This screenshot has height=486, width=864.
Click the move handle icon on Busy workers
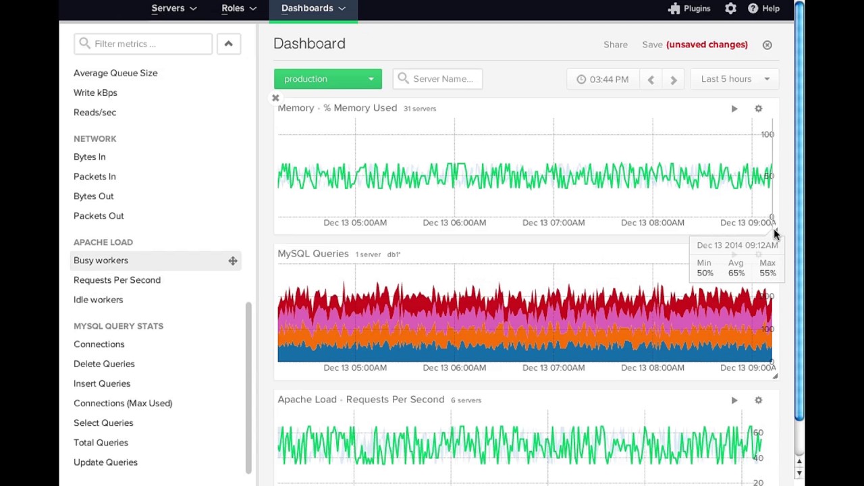point(233,261)
